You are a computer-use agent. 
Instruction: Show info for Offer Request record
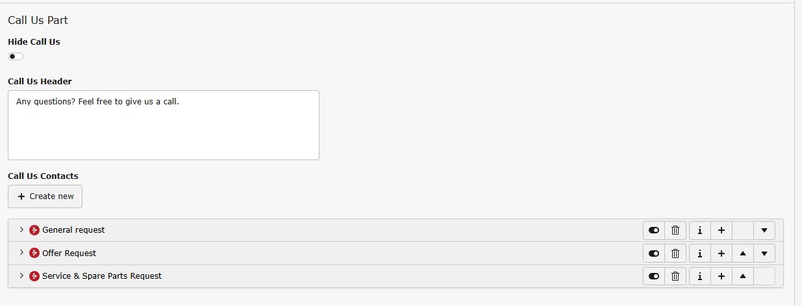[x=699, y=253]
